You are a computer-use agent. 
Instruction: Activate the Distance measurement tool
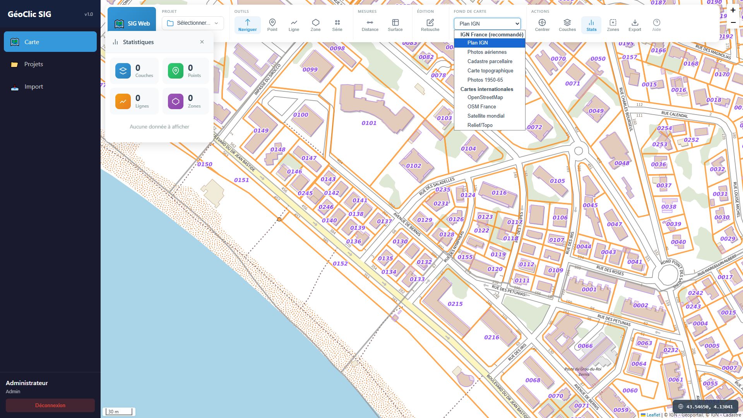point(370,24)
